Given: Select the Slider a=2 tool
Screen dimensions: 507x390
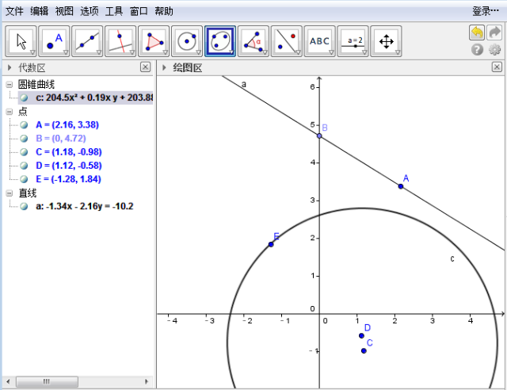Looking at the screenshot, I should 353,41.
